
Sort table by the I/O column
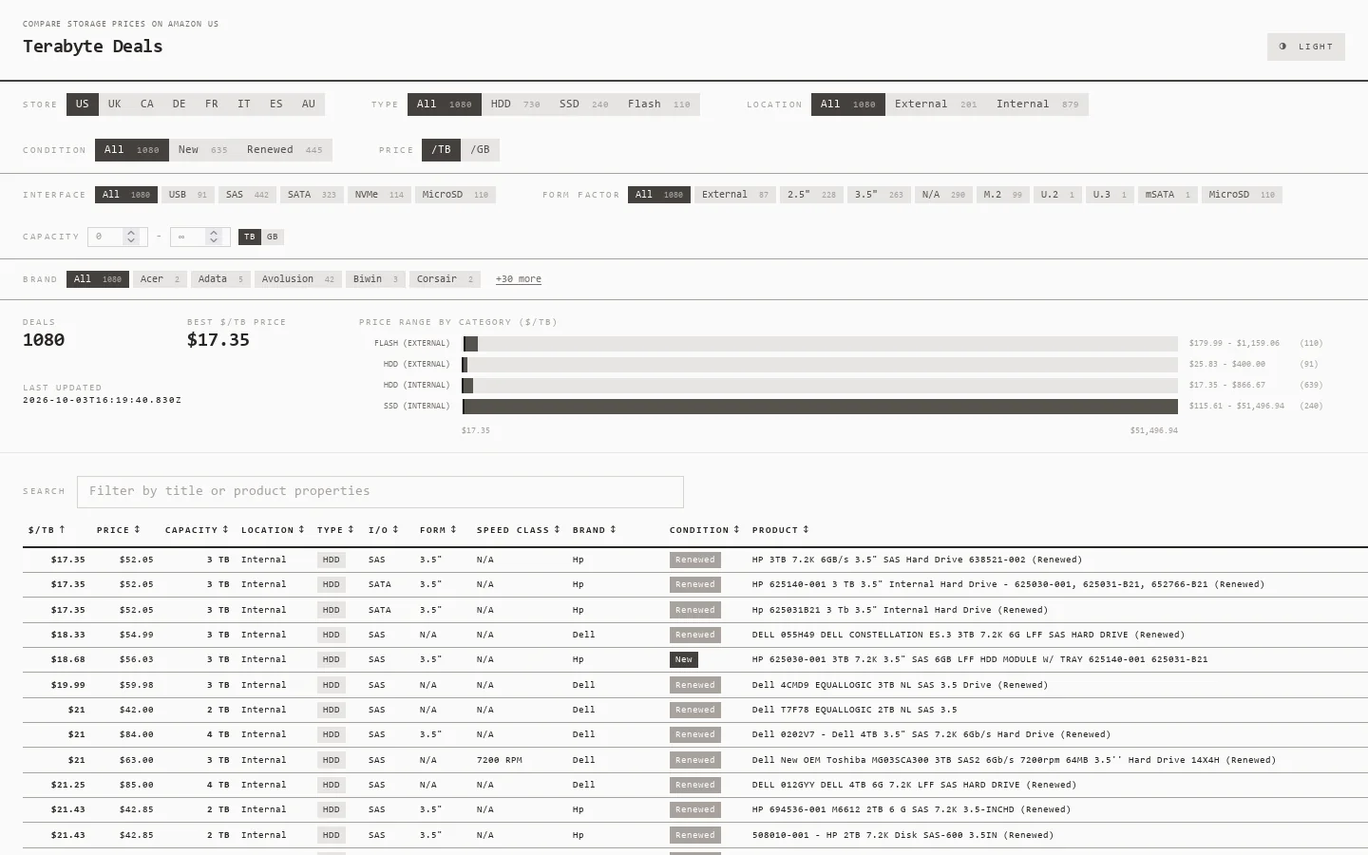coord(384,530)
